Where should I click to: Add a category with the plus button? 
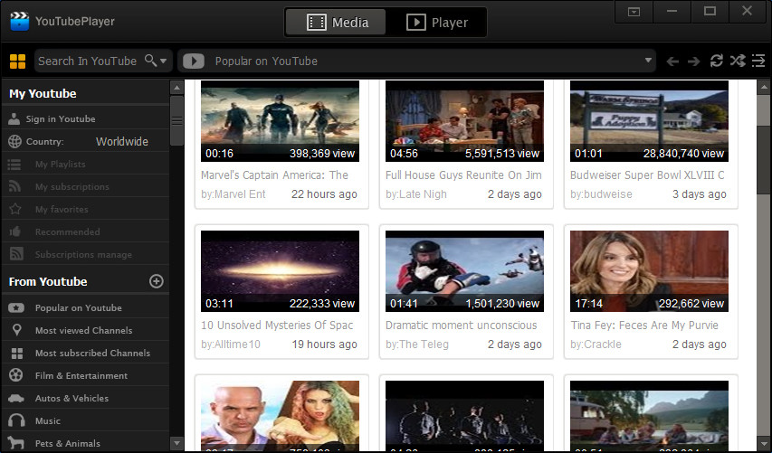coord(156,281)
